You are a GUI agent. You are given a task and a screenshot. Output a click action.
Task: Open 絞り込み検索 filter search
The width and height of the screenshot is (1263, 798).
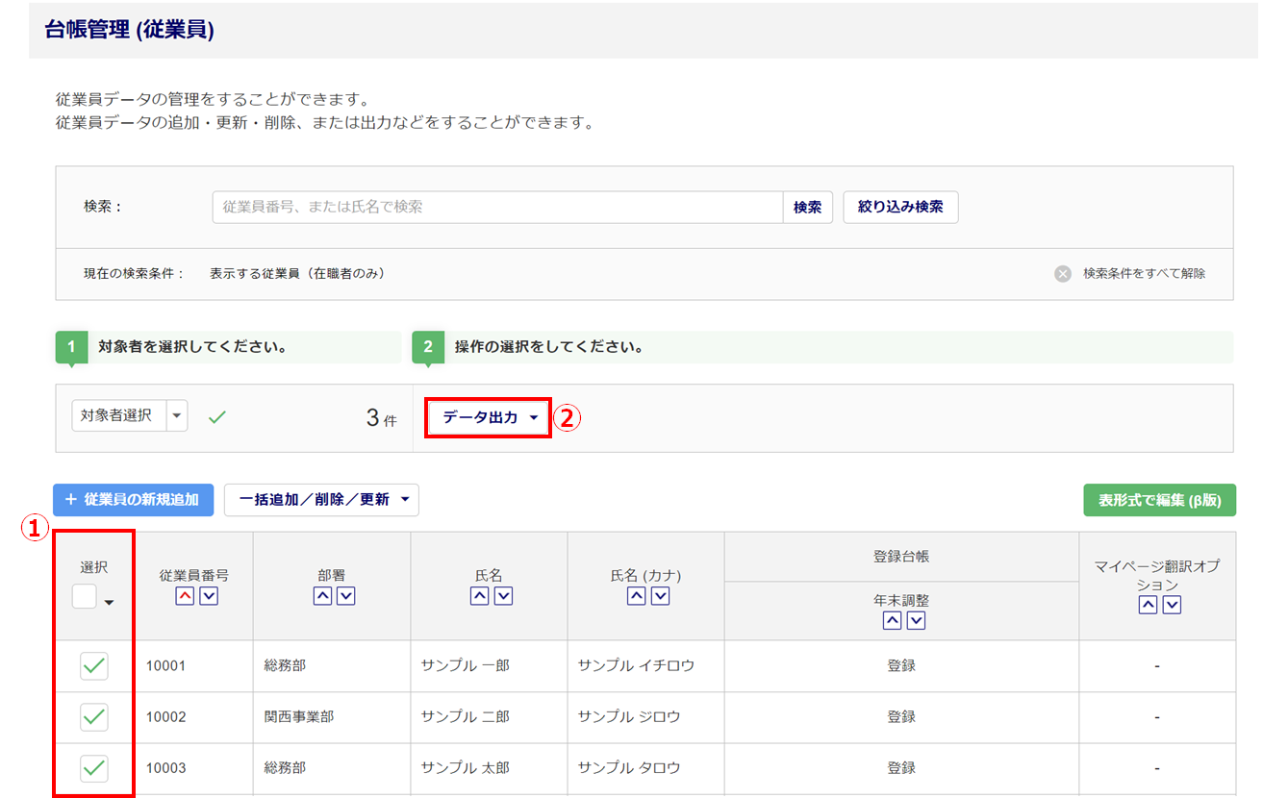tap(899, 208)
